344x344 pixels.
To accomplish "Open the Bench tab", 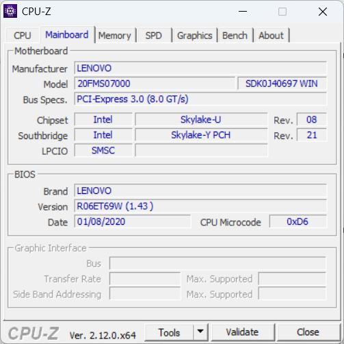I will [235, 36].
